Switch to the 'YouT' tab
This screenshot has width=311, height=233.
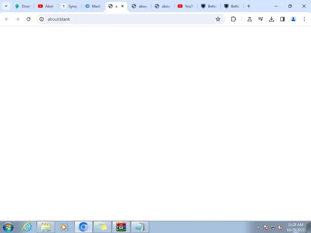pyautogui.click(x=186, y=6)
